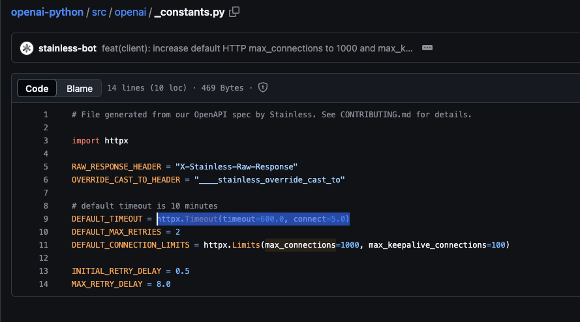Select line number 5
The height and width of the screenshot is (322, 580).
tap(46, 167)
